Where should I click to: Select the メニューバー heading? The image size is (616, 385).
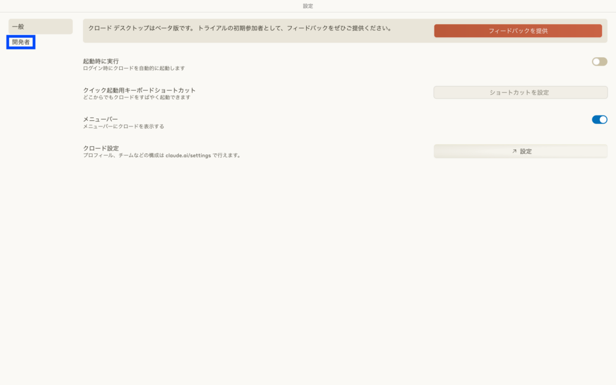(100, 119)
